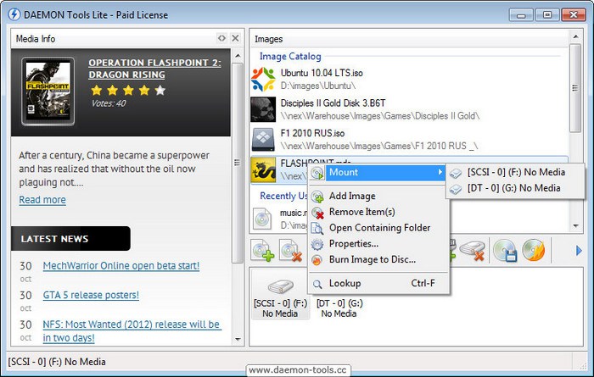Click the Remove Image toolbar icon
The width and height of the screenshot is (594, 377).
pos(291,250)
